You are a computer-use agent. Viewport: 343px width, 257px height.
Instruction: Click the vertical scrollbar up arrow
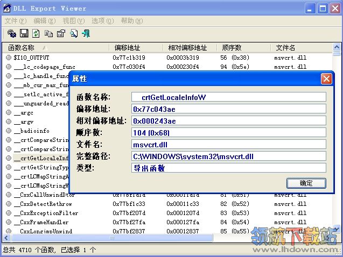point(337,47)
